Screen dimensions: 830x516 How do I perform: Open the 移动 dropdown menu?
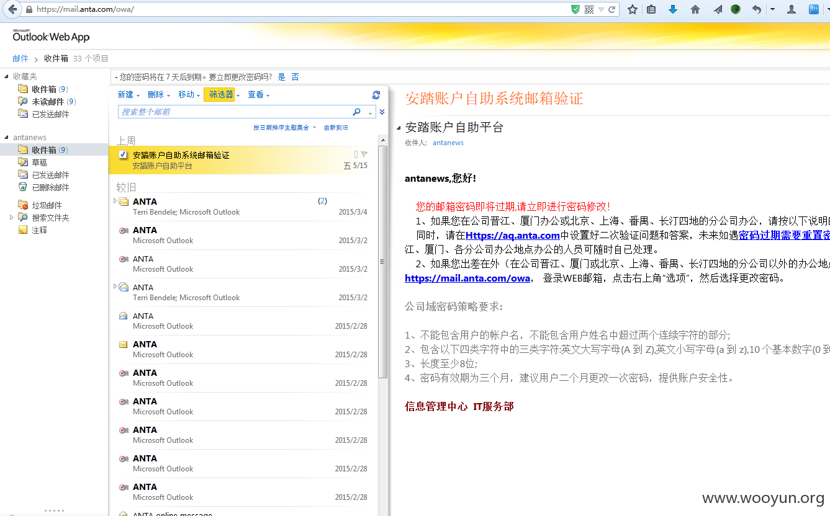coord(189,95)
